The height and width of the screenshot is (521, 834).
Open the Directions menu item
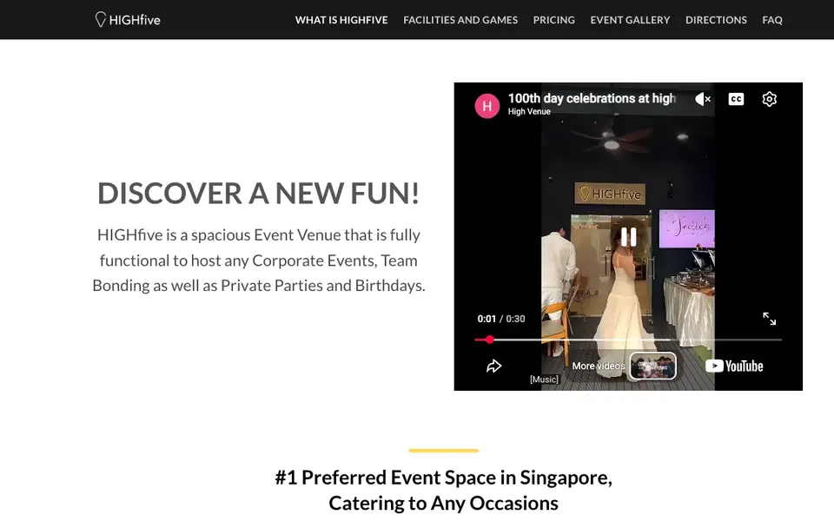point(716,20)
